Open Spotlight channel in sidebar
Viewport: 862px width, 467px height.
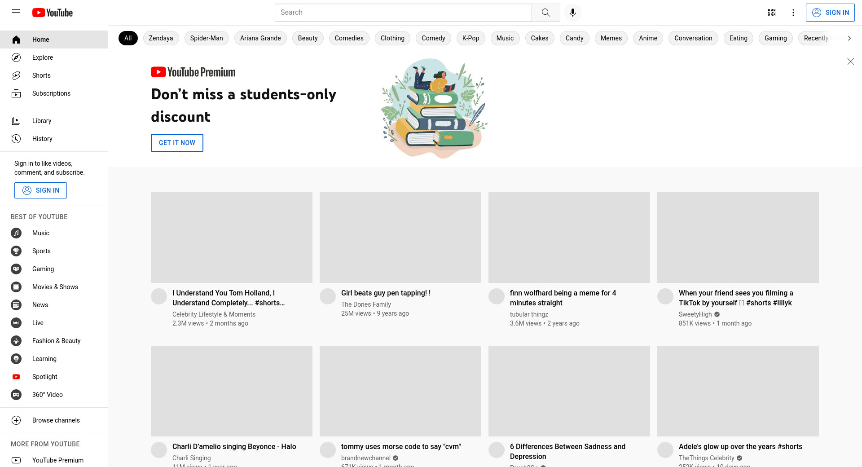[x=54, y=377]
